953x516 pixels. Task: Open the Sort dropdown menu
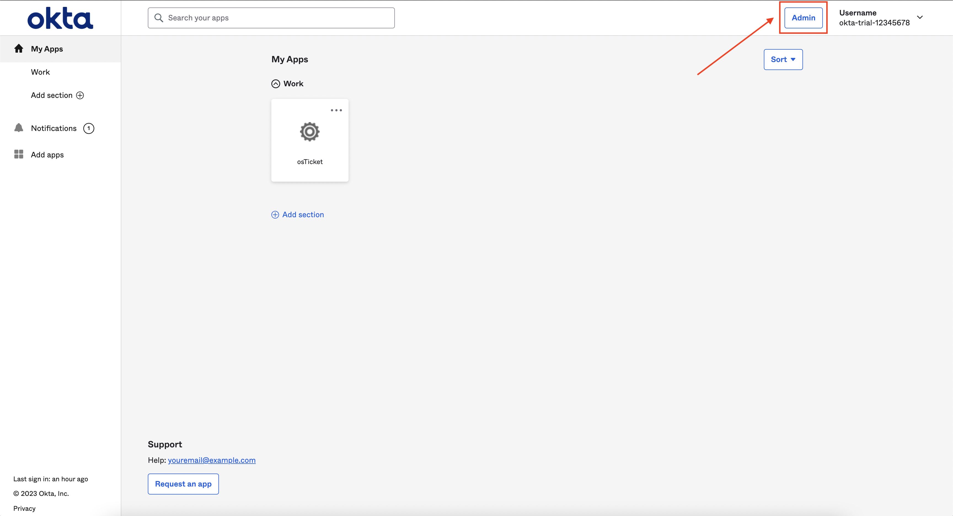783,59
